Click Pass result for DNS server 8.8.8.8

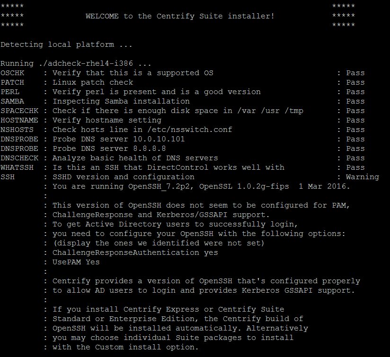click(x=355, y=148)
